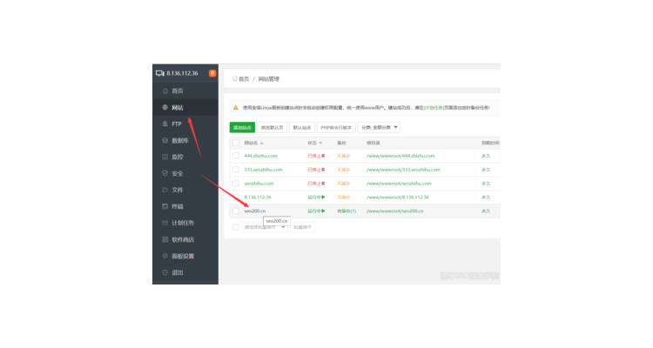Click the green 添加站点 button

[x=242, y=127]
